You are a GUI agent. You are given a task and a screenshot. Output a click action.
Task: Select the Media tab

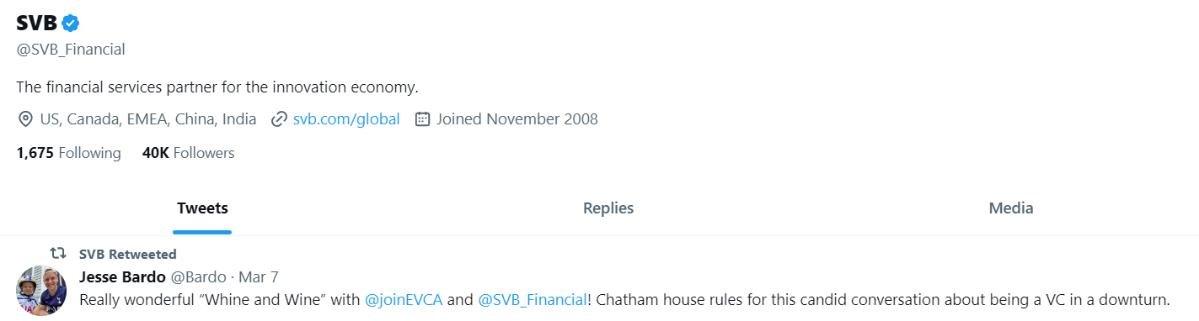1011,208
